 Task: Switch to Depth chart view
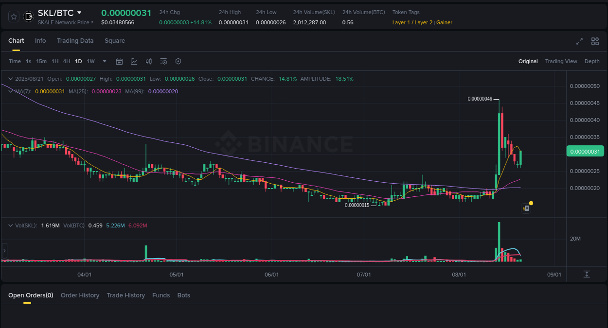point(592,61)
